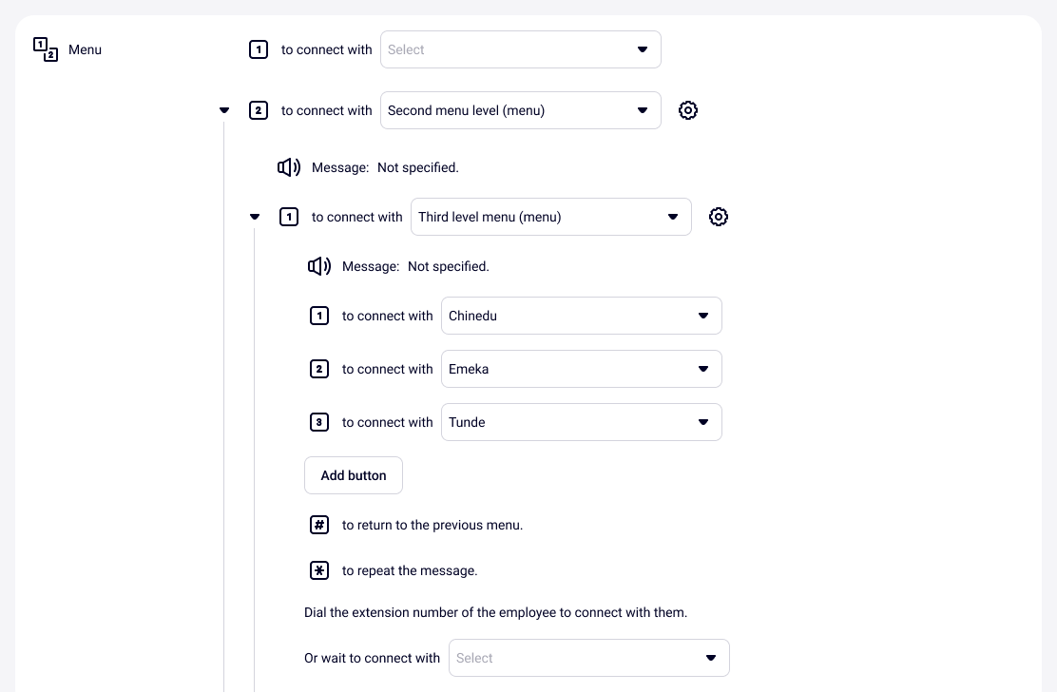The image size is (1057, 693).
Task: Collapse the Third level menu section
Action: coord(255,217)
